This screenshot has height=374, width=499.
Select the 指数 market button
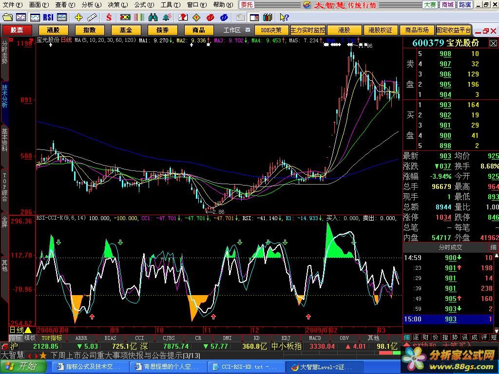[90, 30]
